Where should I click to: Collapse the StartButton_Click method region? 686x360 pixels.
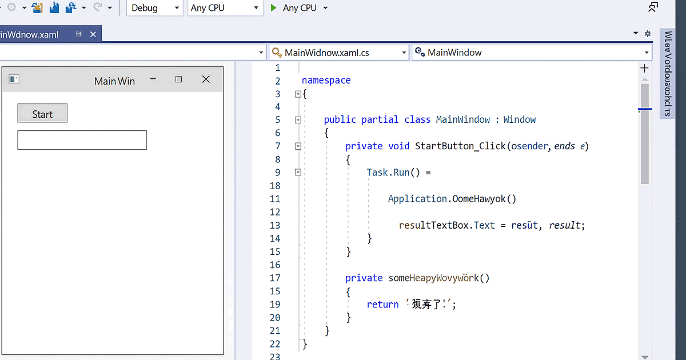(x=298, y=146)
